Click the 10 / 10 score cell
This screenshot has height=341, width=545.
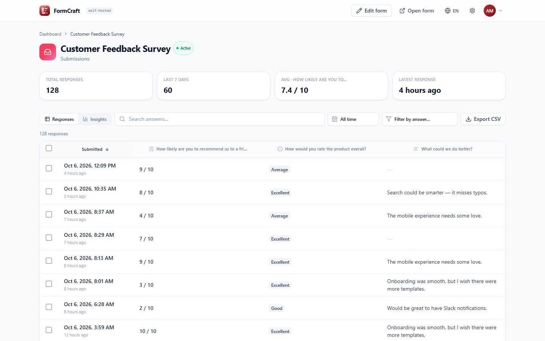tap(148, 331)
